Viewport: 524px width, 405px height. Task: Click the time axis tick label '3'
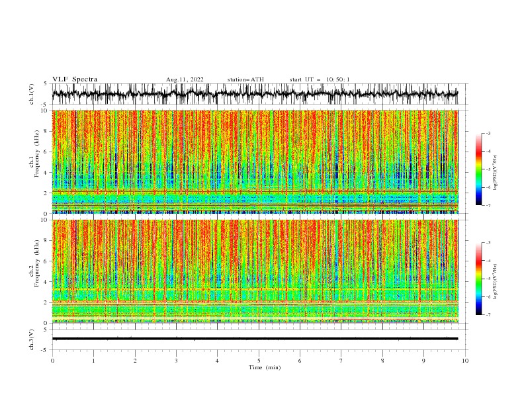(176, 361)
